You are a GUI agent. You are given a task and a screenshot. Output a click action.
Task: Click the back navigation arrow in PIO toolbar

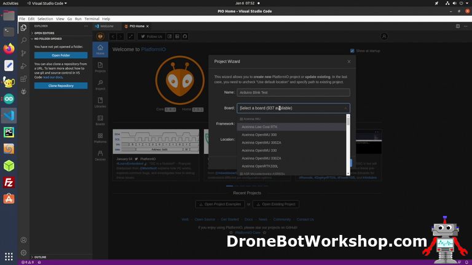[113, 36]
